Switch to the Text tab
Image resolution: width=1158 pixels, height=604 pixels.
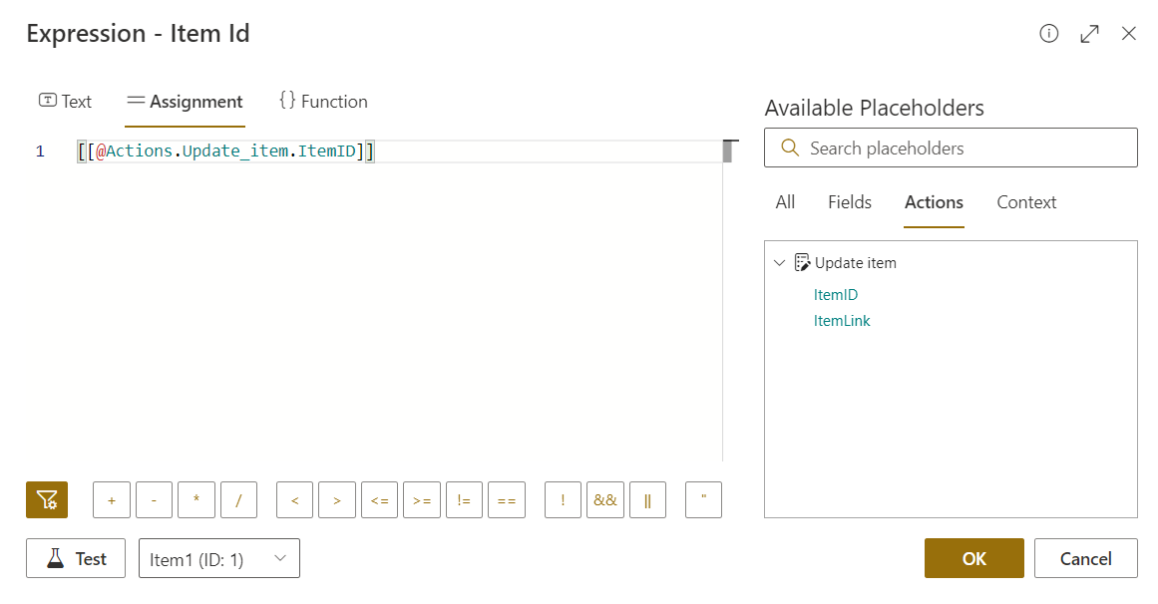point(65,102)
